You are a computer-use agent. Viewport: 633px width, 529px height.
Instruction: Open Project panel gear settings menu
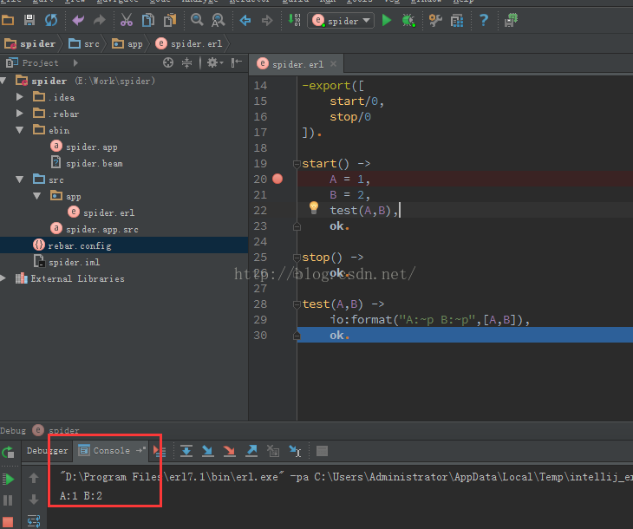point(215,63)
